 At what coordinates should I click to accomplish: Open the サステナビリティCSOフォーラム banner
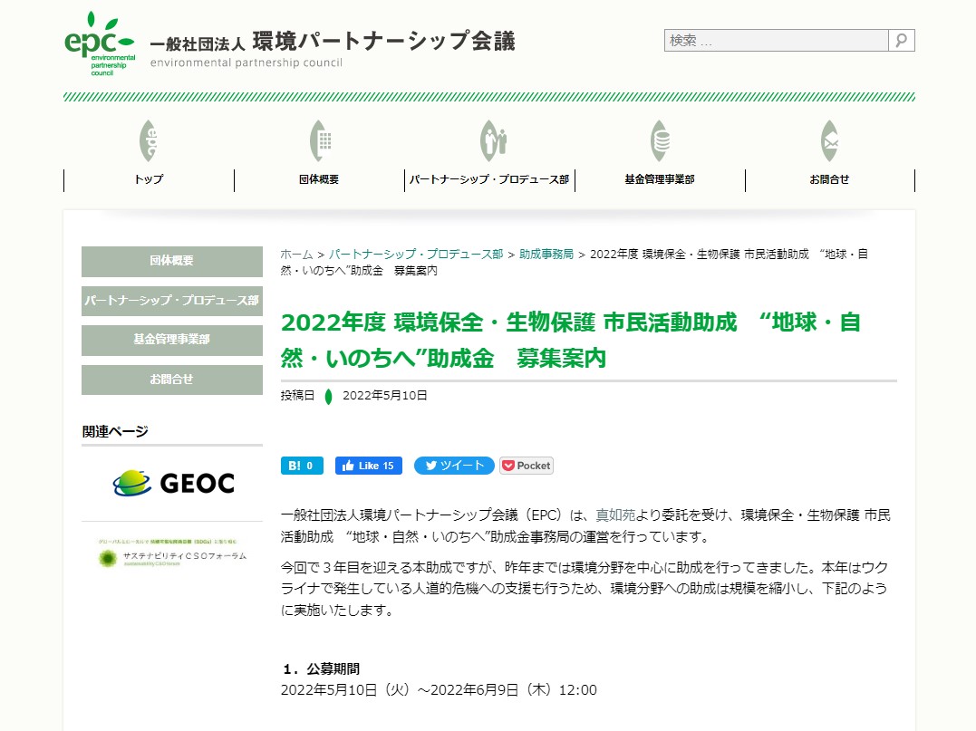pyautogui.click(x=172, y=553)
